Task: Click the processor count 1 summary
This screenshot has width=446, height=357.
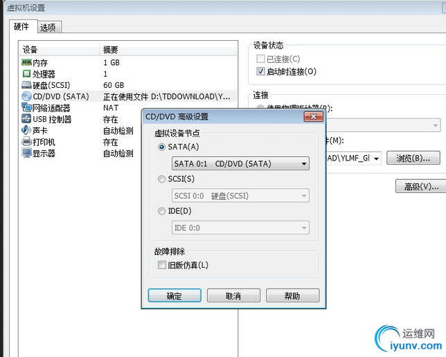Action: pyautogui.click(x=105, y=74)
